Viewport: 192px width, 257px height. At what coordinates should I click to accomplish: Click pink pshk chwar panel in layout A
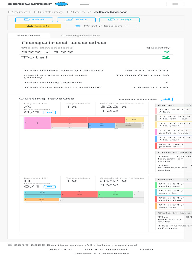(37, 122)
